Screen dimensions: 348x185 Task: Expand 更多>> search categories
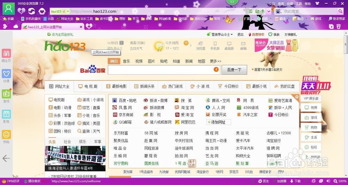point(215,61)
